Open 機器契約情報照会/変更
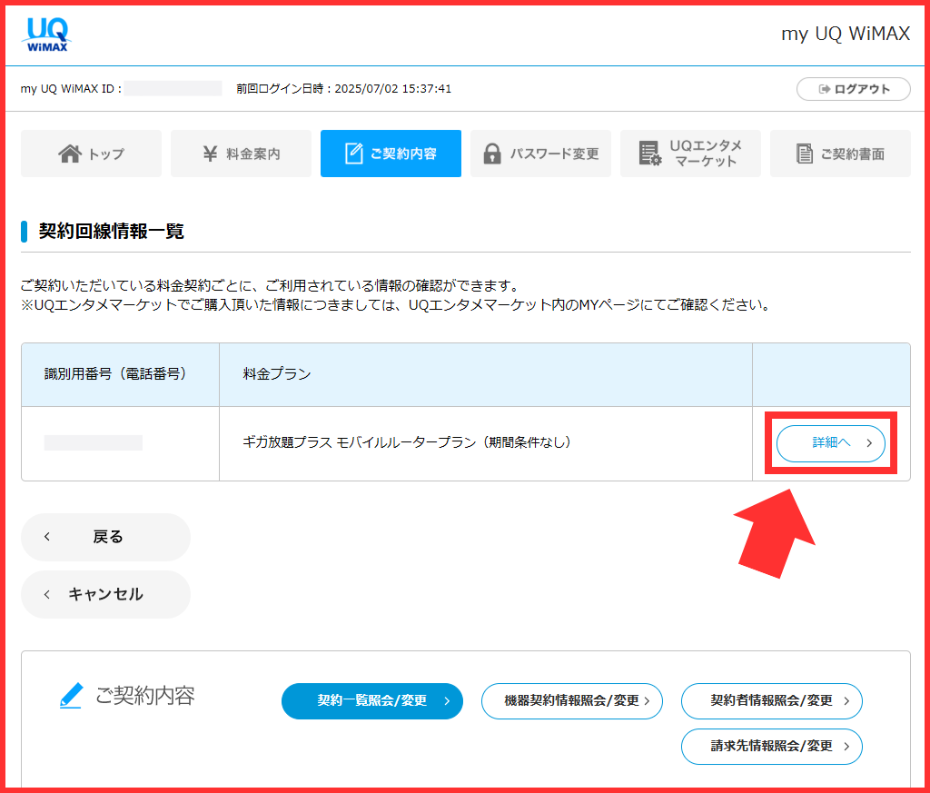930x793 pixels. [x=572, y=701]
